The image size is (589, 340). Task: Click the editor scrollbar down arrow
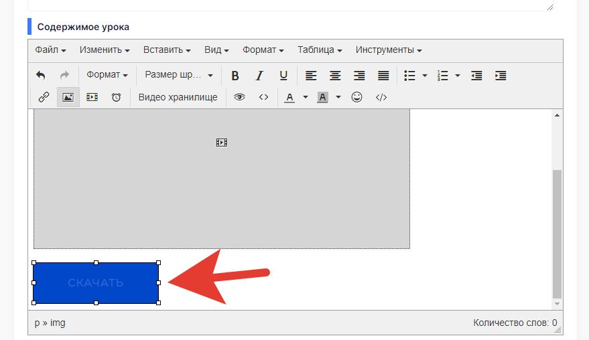[x=557, y=304]
